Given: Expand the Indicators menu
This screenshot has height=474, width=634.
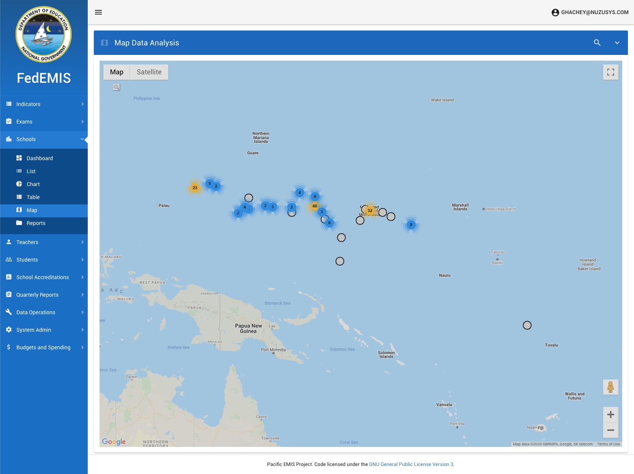Looking at the screenshot, I should 44,104.
